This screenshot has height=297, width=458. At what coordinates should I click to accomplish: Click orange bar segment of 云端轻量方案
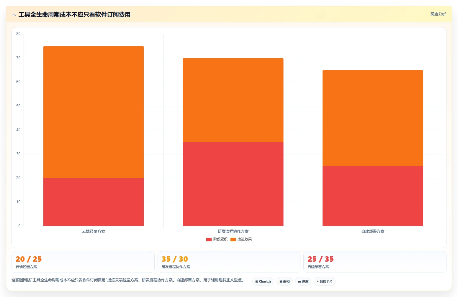[x=94, y=112]
